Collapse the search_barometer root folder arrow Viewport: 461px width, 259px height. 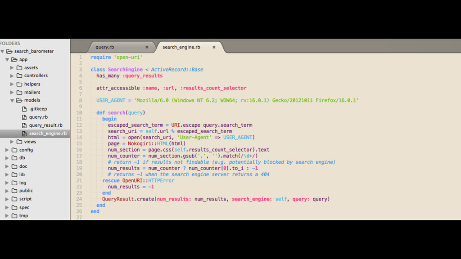[2, 51]
